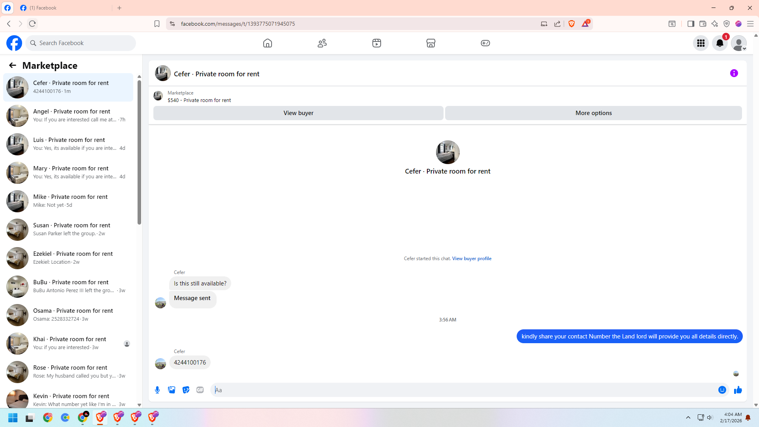Viewport: 759px width, 427px height.
Task: Open conversation information icon
Action: (x=734, y=73)
